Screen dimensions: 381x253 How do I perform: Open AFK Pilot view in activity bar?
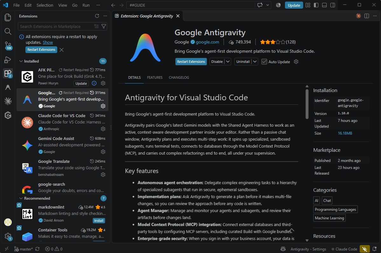click(8, 115)
